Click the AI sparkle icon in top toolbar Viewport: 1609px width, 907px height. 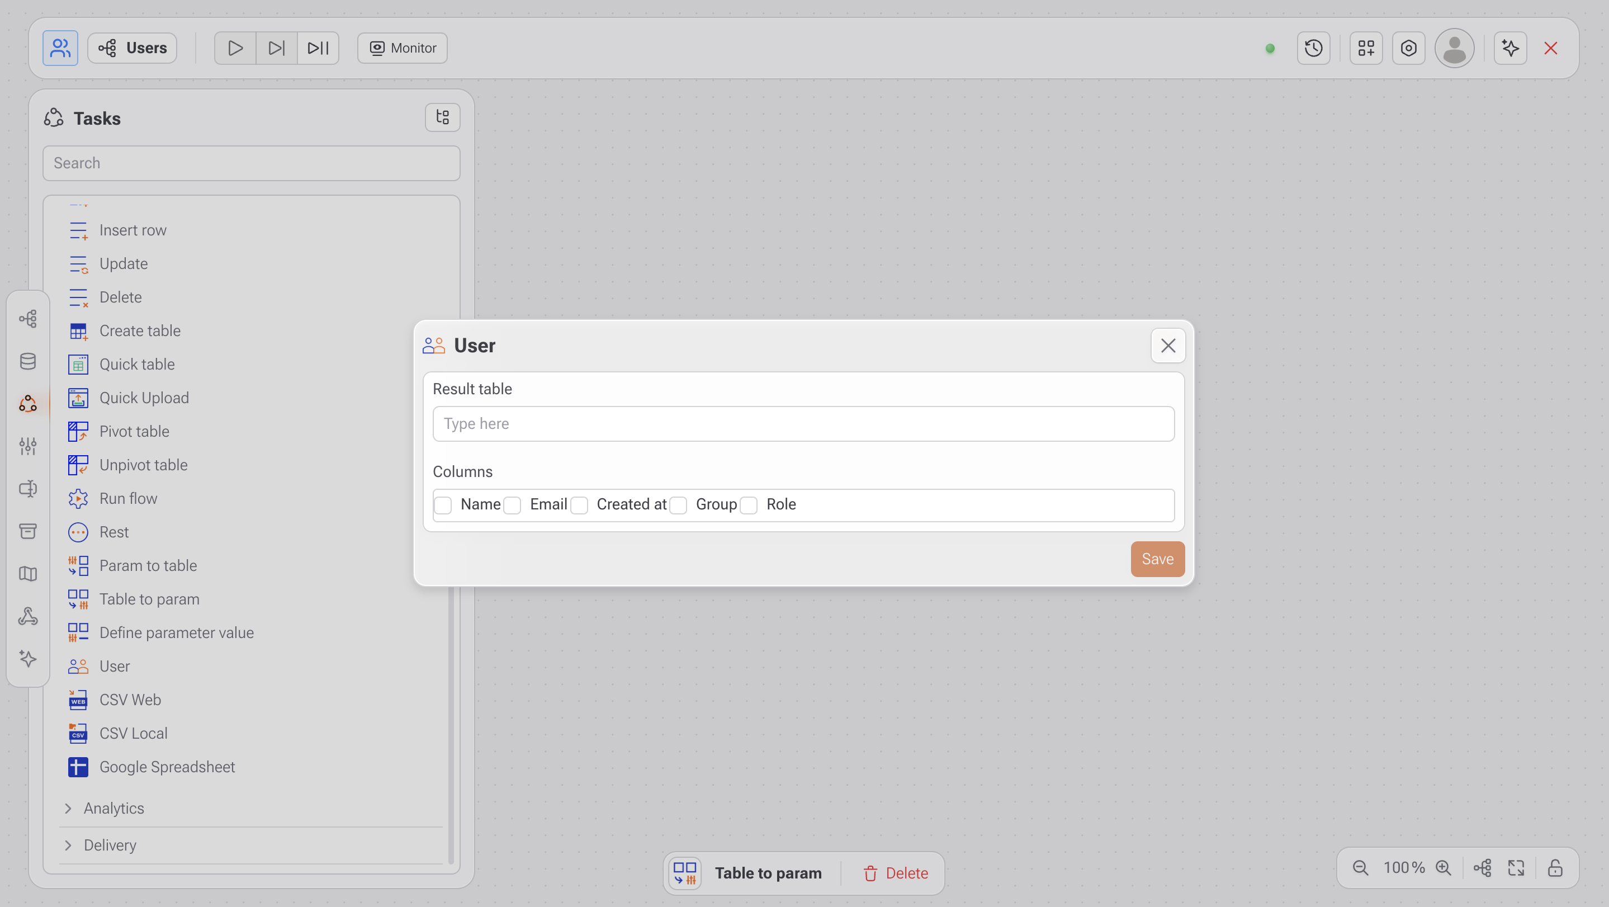pyautogui.click(x=1510, y=48)
